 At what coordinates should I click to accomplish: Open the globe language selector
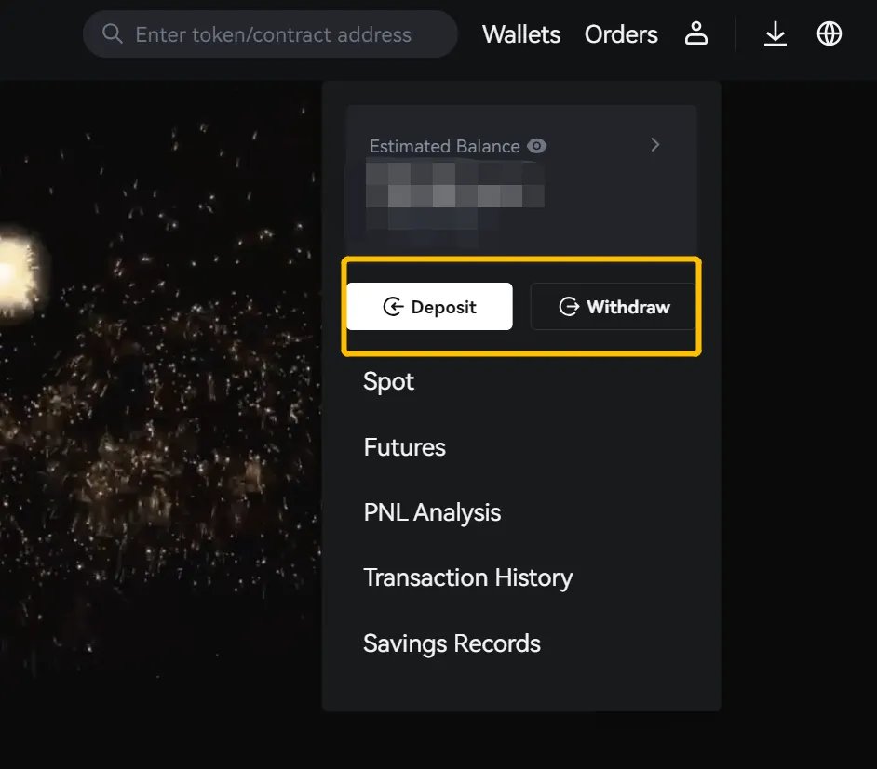829,34
